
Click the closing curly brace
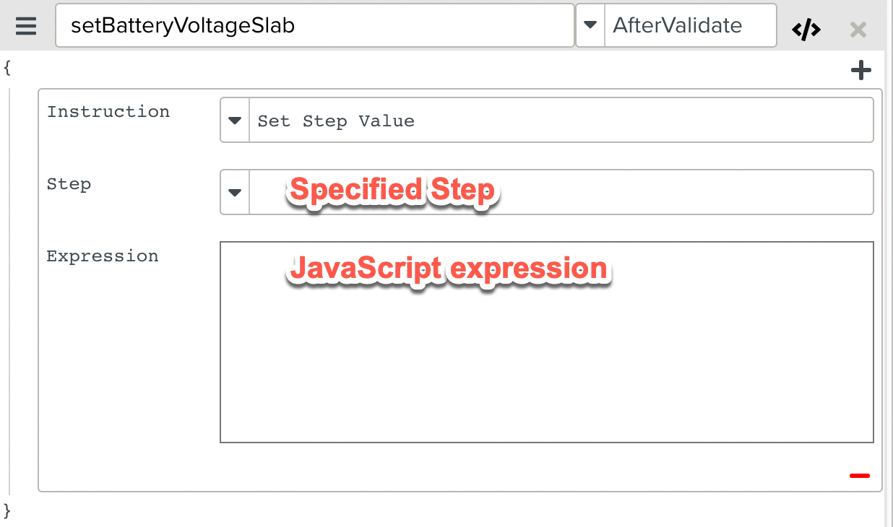pos(7,511)
